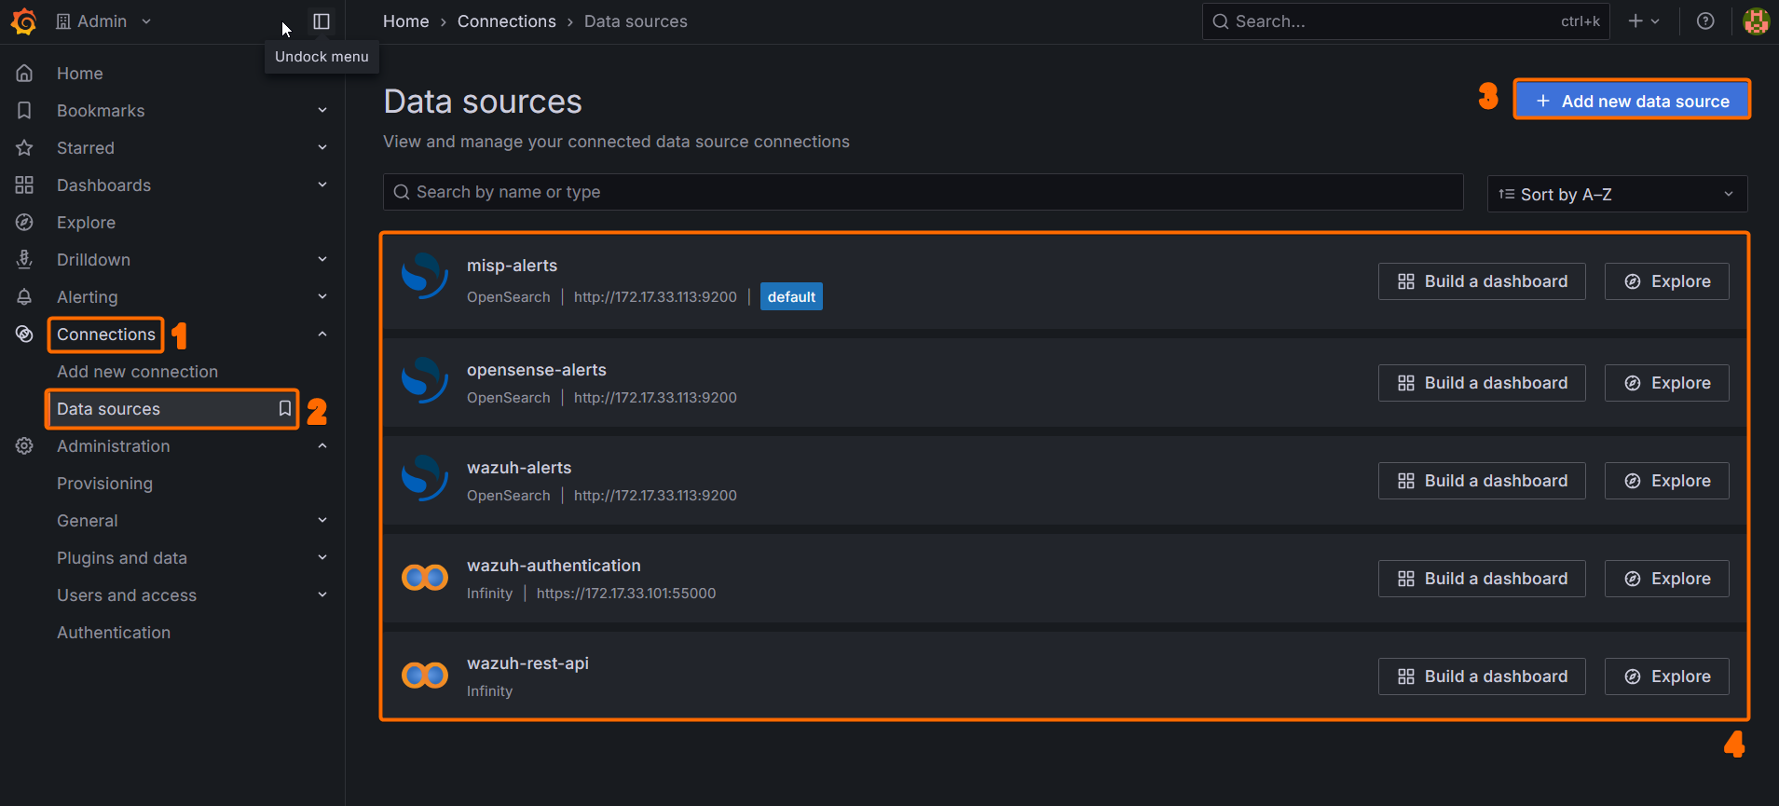Image resolution: width=1779 pixels, height=806 pixels.
Task: Open the misp-alerts data source name
Action: 512,266
